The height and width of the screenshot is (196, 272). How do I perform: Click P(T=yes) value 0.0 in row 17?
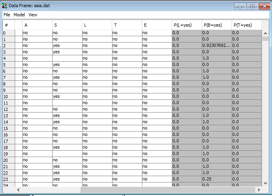tap(246, 141)
